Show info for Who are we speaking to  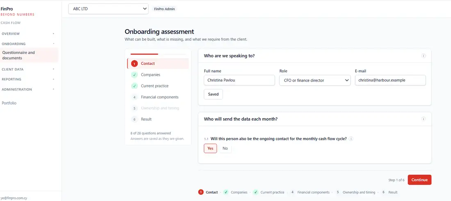tap(424, 56)
